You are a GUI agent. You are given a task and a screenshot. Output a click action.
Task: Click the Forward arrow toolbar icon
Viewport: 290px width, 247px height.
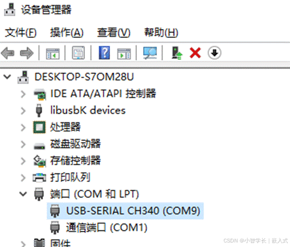click(x=27, y=53)
